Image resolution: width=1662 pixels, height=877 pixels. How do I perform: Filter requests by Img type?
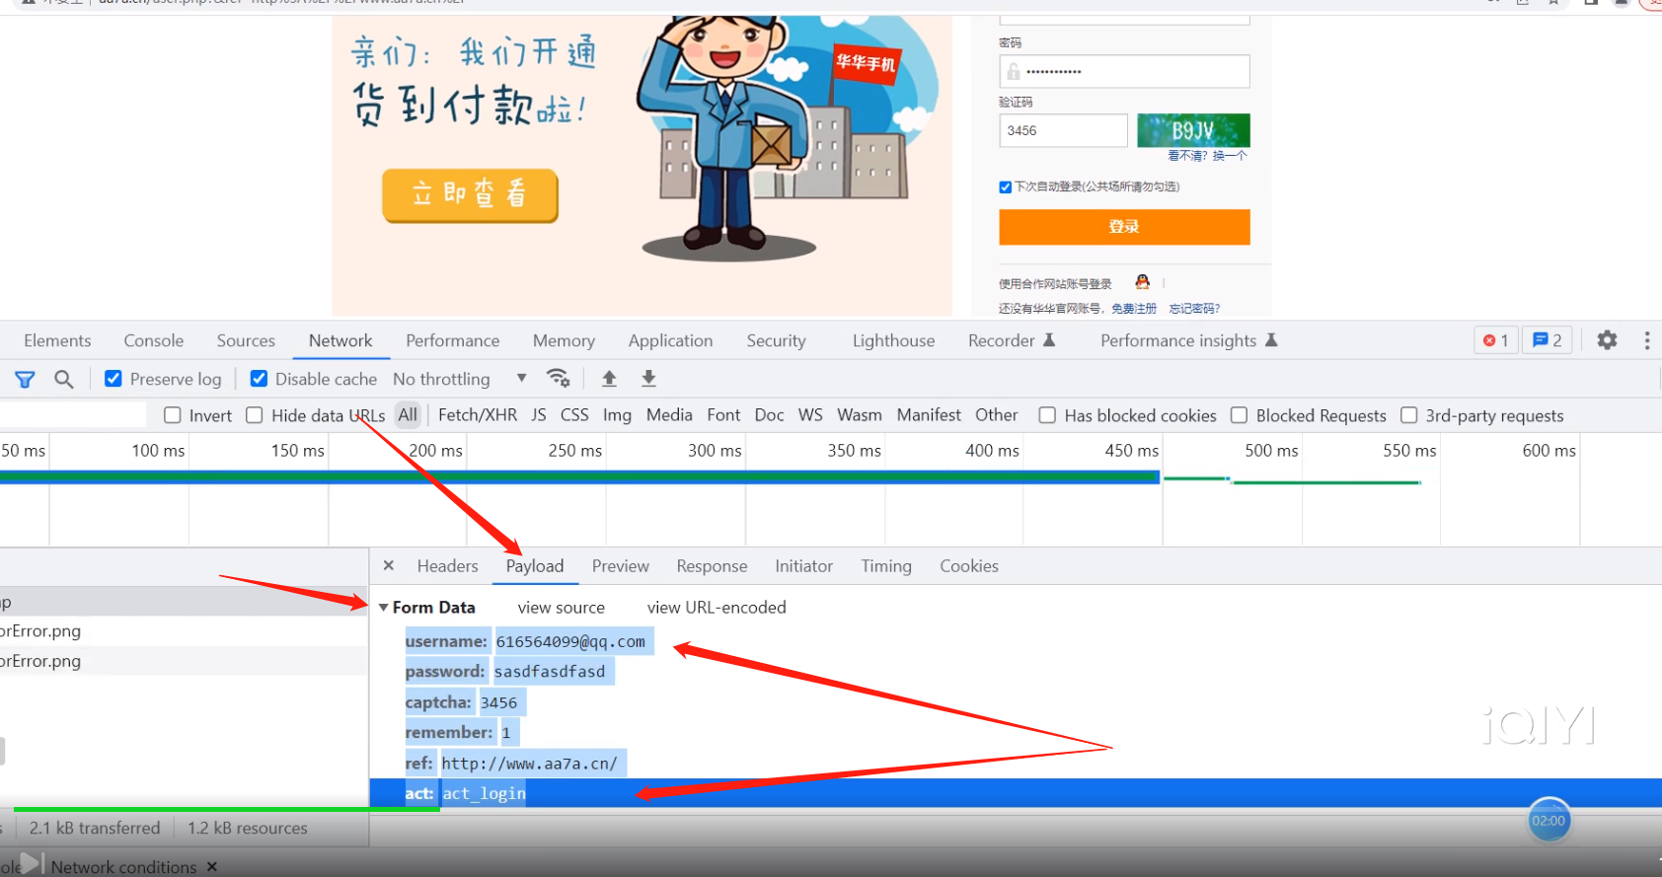617,415
